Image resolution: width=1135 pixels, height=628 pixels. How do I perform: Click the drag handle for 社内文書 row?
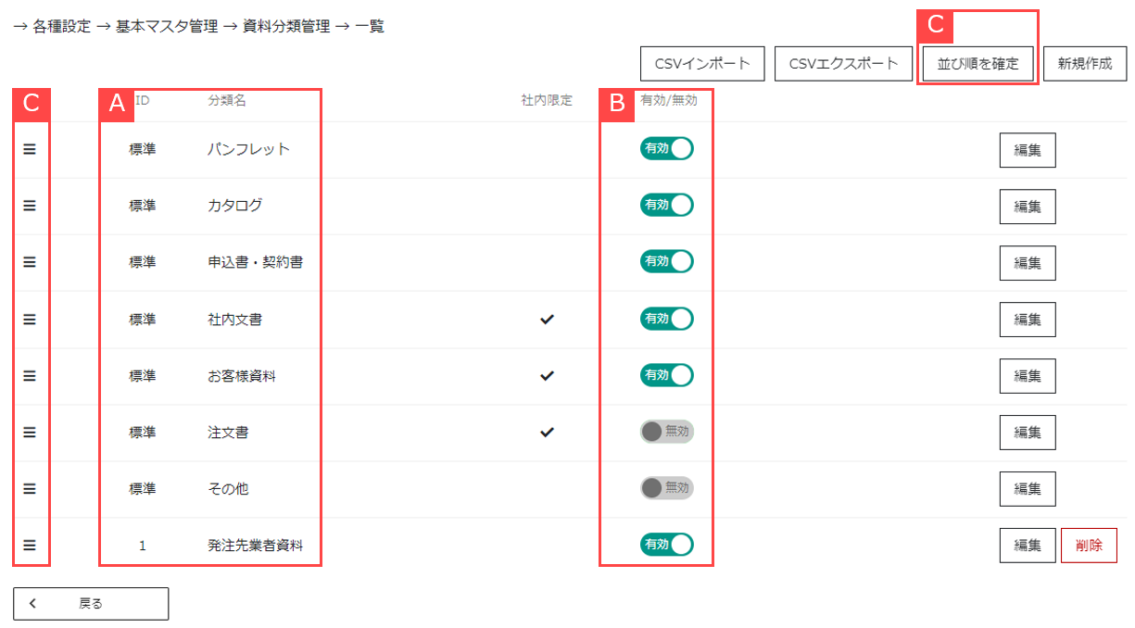click(30, 319)
